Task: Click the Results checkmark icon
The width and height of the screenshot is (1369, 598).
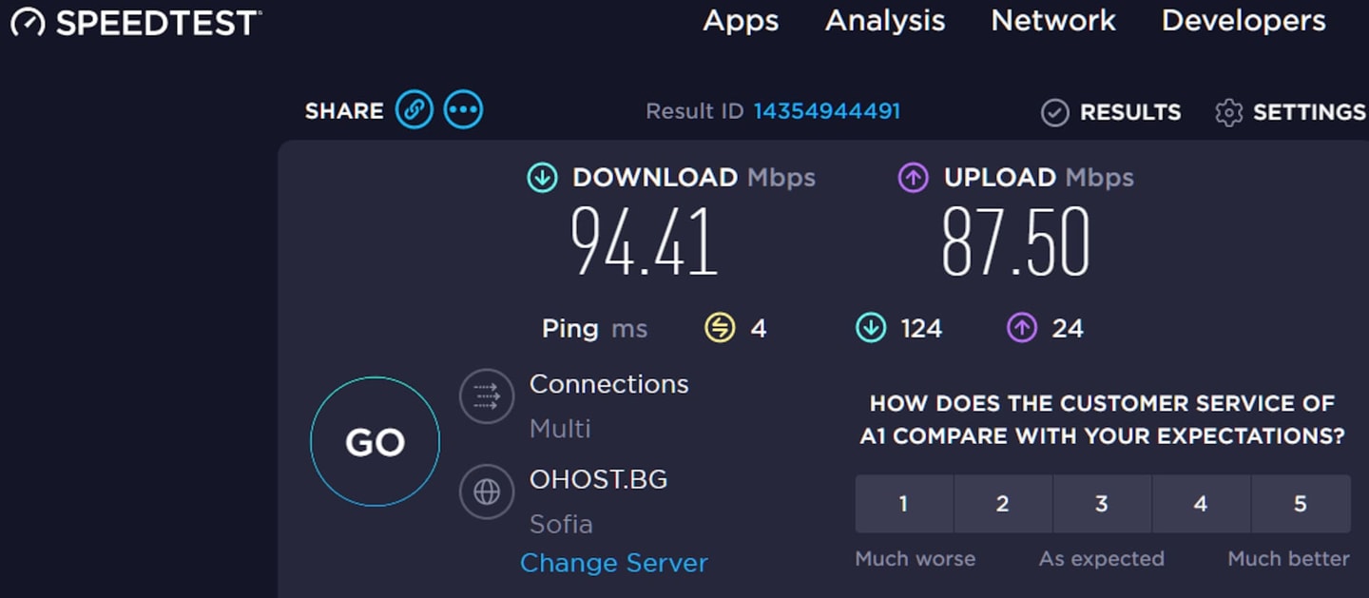Action: [1055, 113]
